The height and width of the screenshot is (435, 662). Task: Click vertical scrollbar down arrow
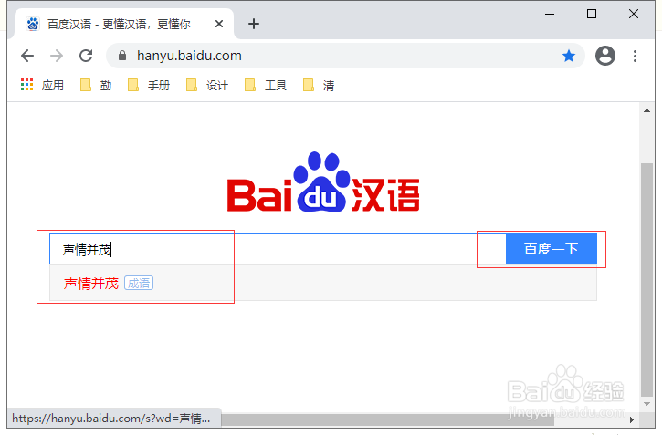coord(646,404)
